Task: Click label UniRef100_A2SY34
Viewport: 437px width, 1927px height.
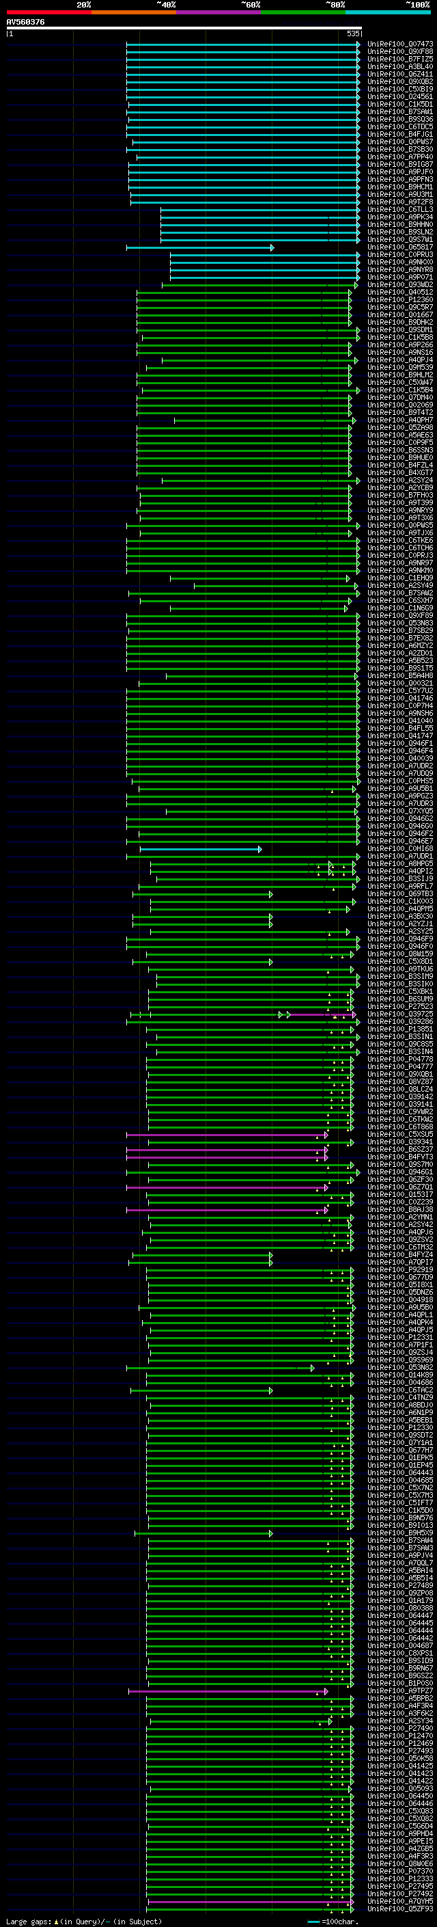Action: 400,1722
